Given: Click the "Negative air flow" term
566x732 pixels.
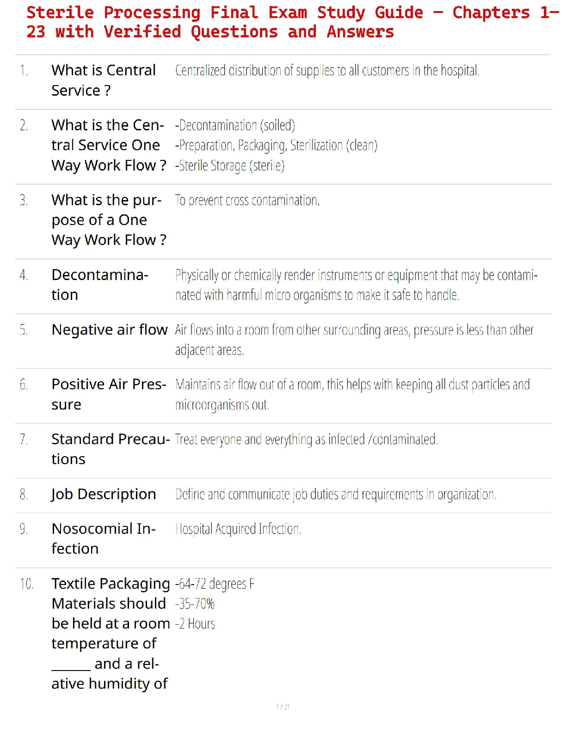Looking at the screenshot, I should [x=110, y=330].
